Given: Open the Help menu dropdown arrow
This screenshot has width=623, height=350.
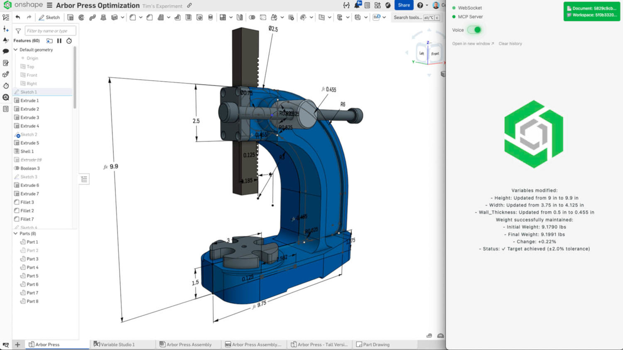Looking at the screenshot, I should click(x=427, y=5).
